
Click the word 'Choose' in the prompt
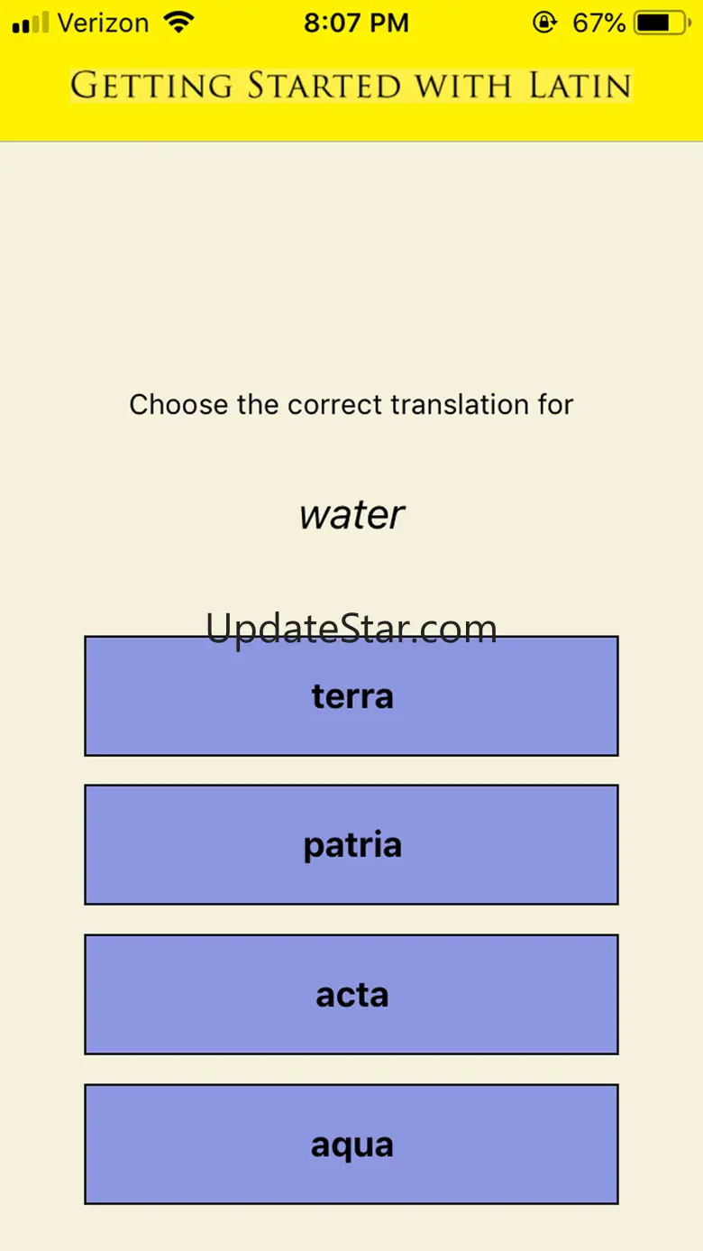(x=178, y=404)
